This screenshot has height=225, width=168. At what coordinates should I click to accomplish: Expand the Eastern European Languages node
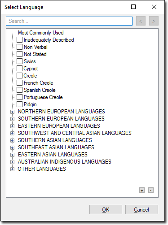(12, 126)
